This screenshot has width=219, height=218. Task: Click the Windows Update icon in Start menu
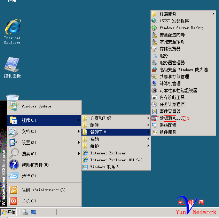click(14, 106)
